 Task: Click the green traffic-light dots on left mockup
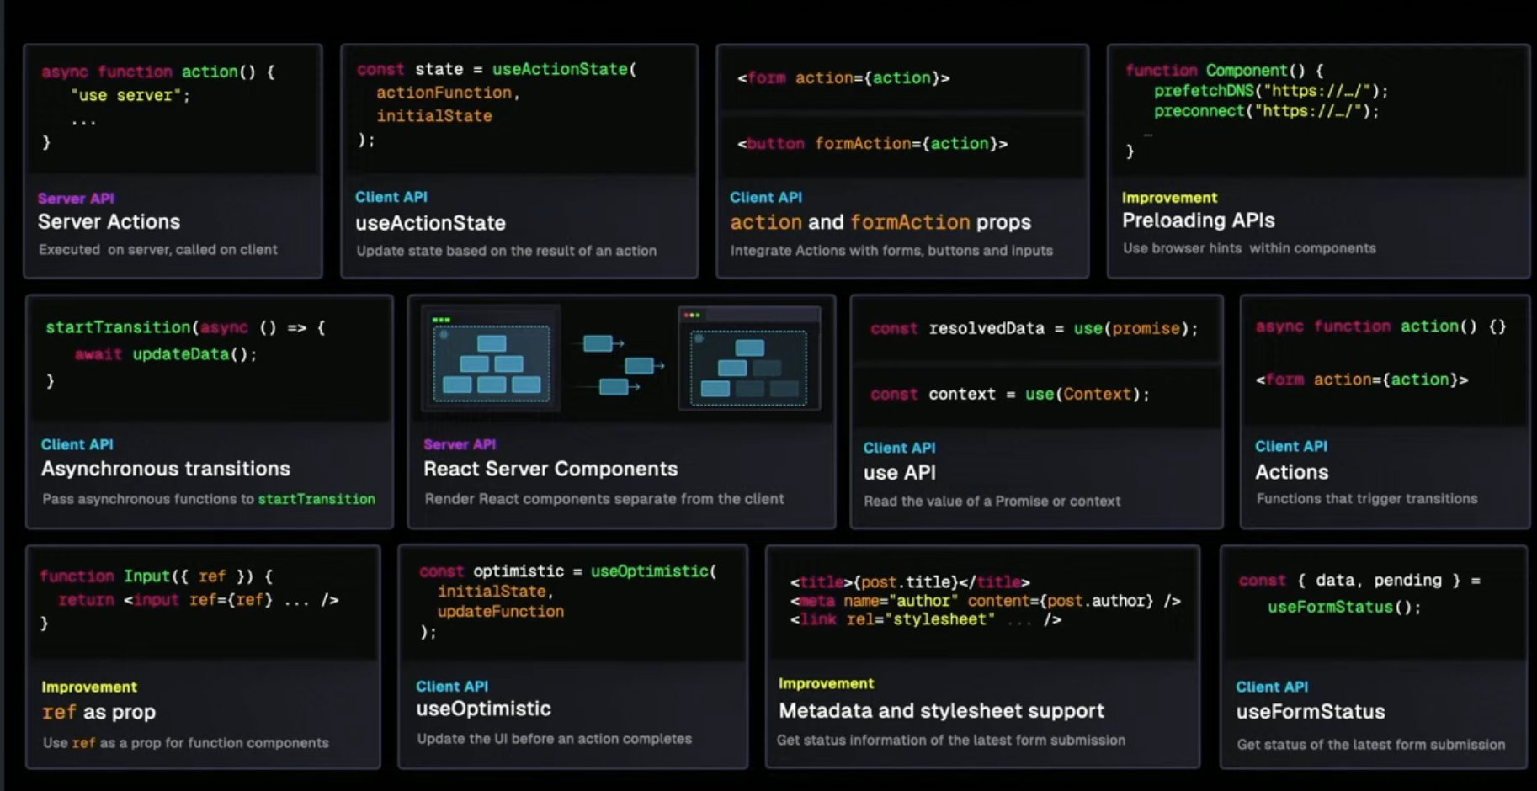[441, 319]
